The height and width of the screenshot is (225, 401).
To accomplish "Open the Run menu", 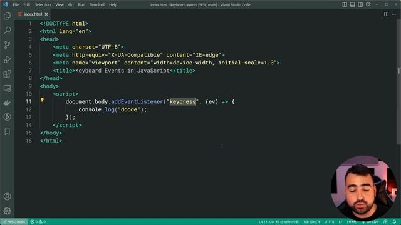I will (81, 4).
